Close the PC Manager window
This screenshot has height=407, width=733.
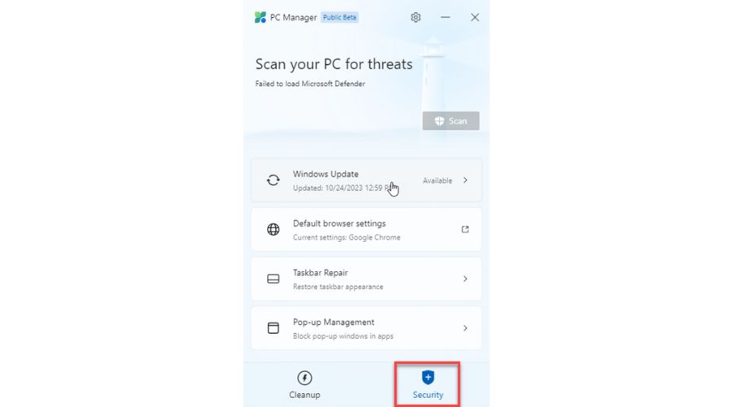coord(475,17)
